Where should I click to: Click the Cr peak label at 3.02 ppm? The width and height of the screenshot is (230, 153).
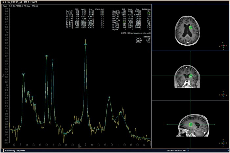click(52, 60)
